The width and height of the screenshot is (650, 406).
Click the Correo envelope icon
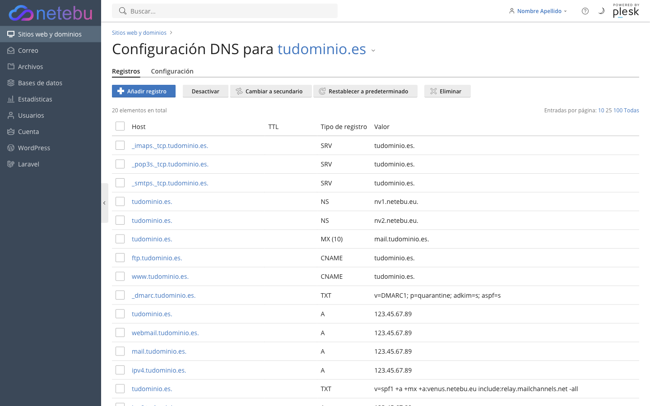click(x=11, y=51)
